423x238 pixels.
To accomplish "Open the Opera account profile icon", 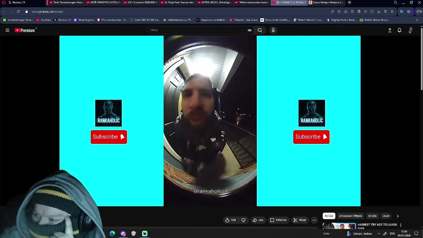I will (392, 12).
